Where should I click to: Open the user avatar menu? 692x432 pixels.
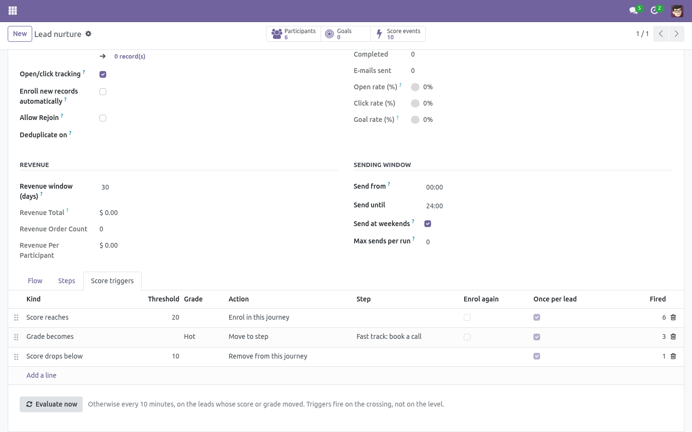click(677, 11)
